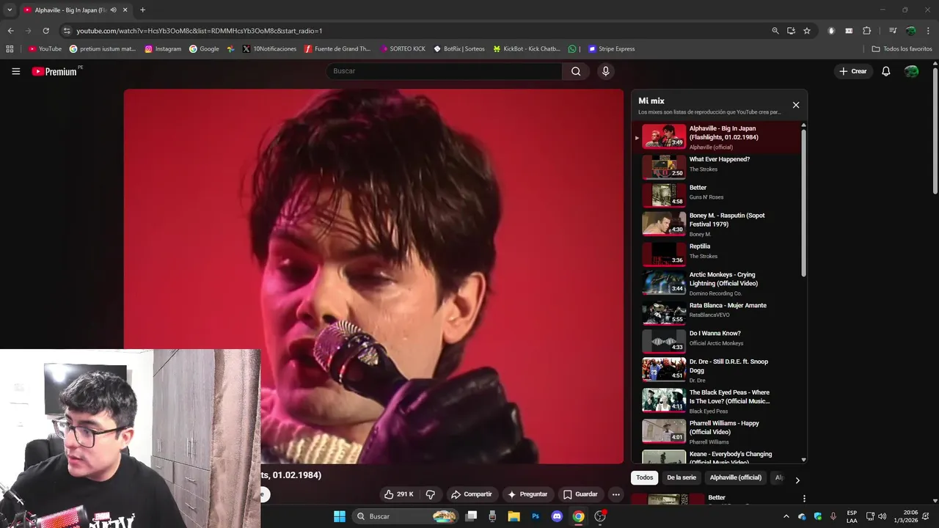The image size is (939, 528).
Task: Select Black Eyed Peas Where Is The Love
Action: point(717,400)
